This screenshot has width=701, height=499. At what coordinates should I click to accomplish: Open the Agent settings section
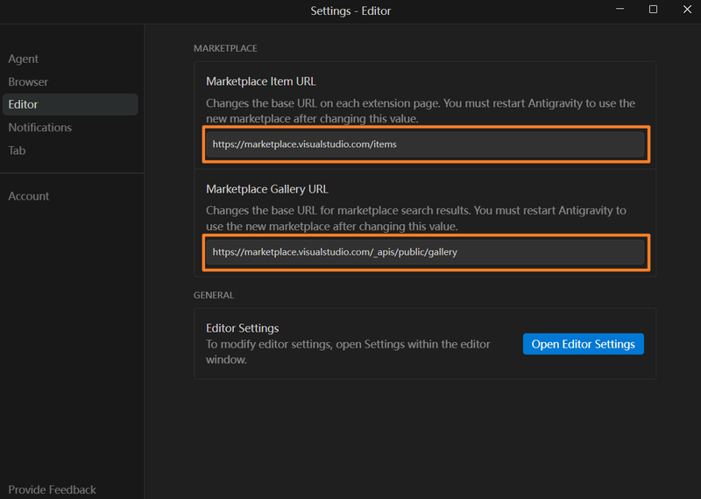point(24,59)
